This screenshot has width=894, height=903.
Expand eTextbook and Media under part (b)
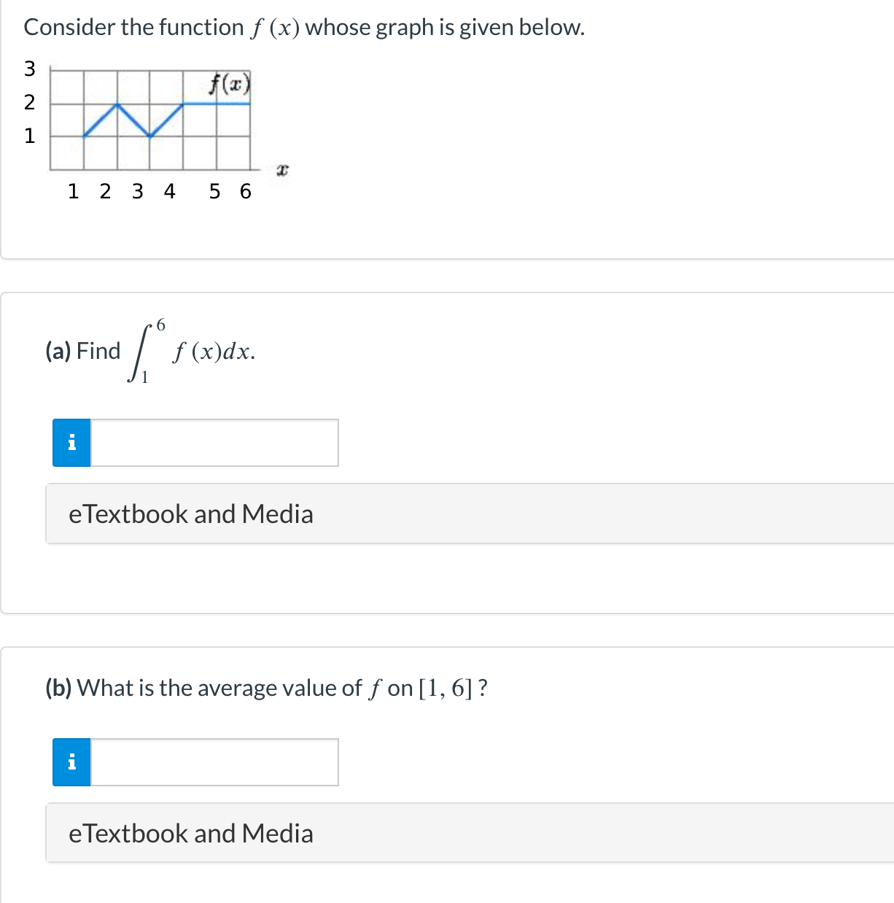[x=470, y=833]
